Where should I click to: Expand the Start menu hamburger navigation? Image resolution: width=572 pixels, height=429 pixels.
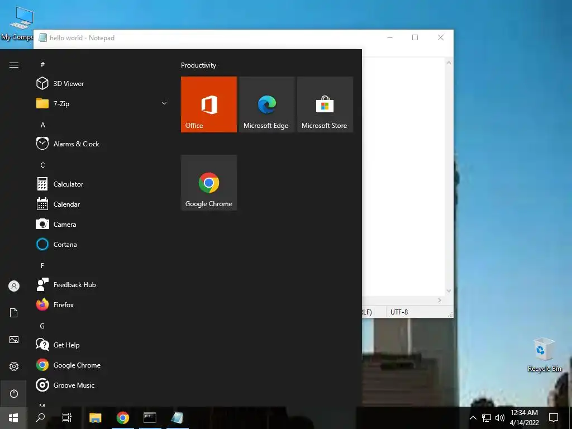14,65
